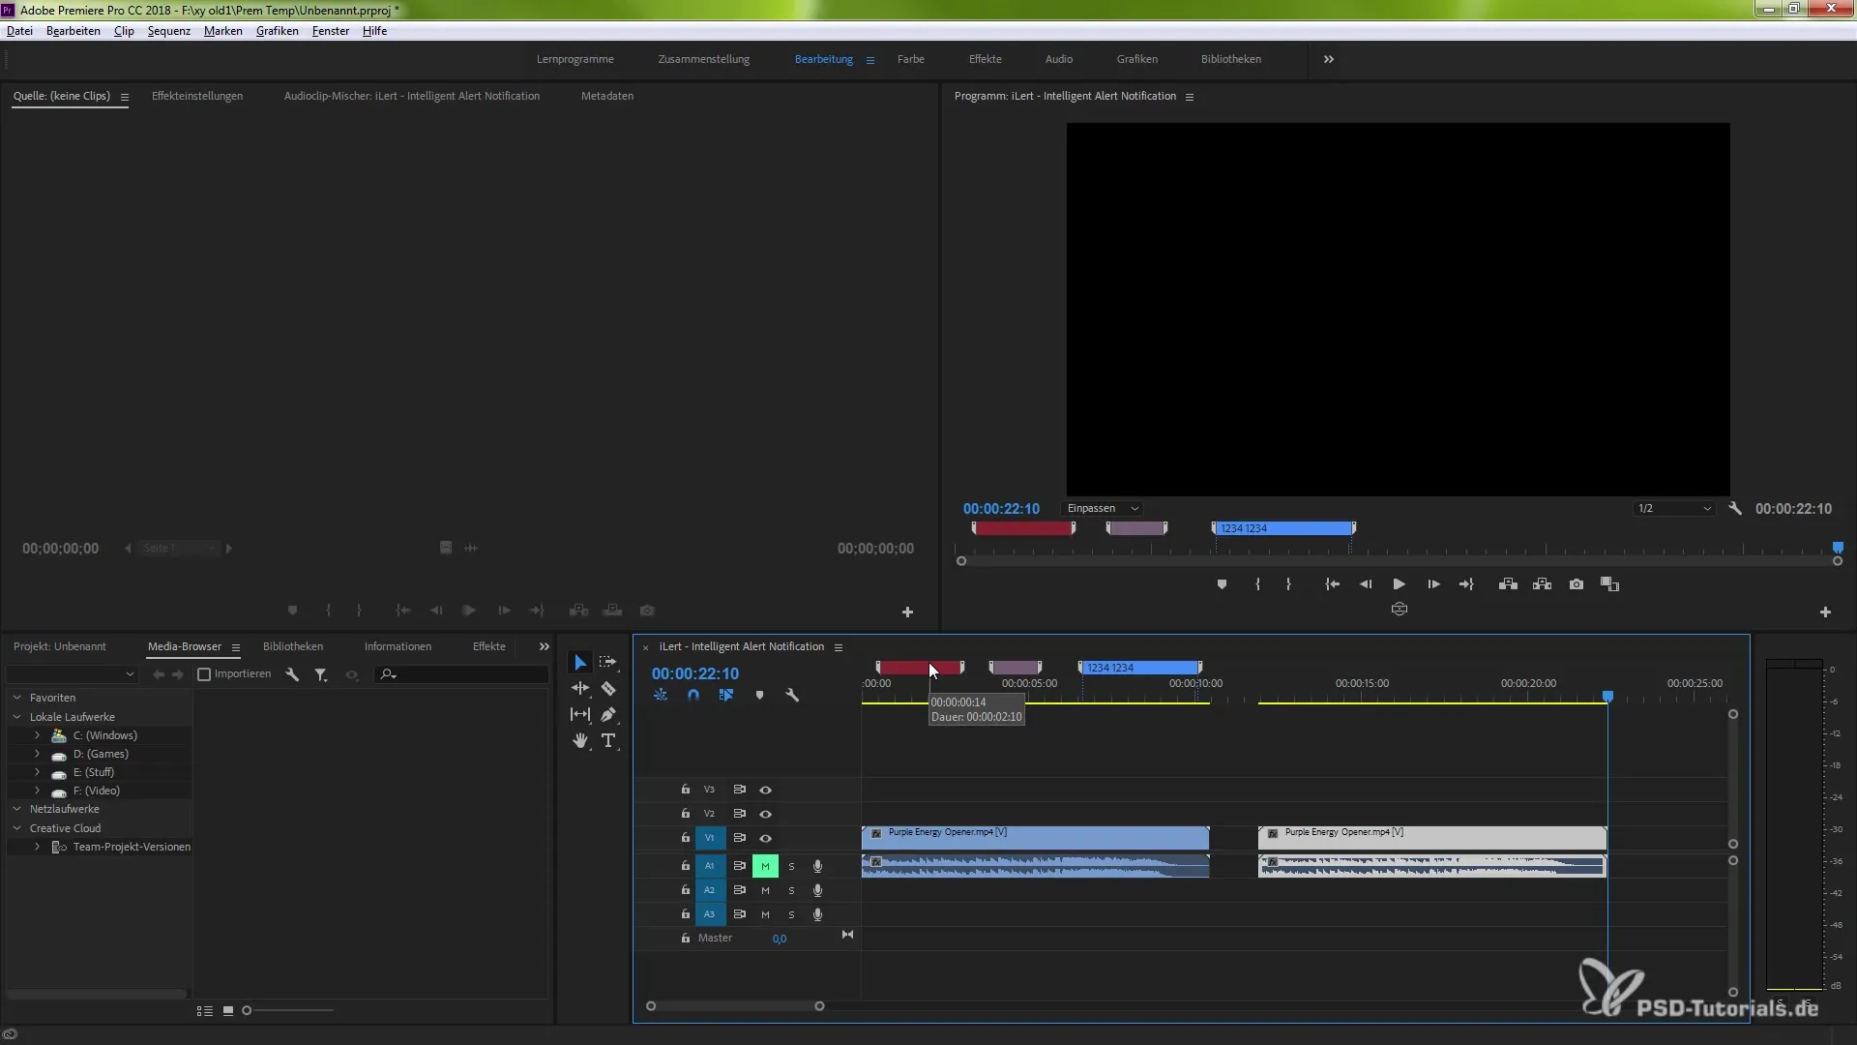Mute track A2
The width and height of the screenshot is (1857, 1045).
(x=765, y=891)
